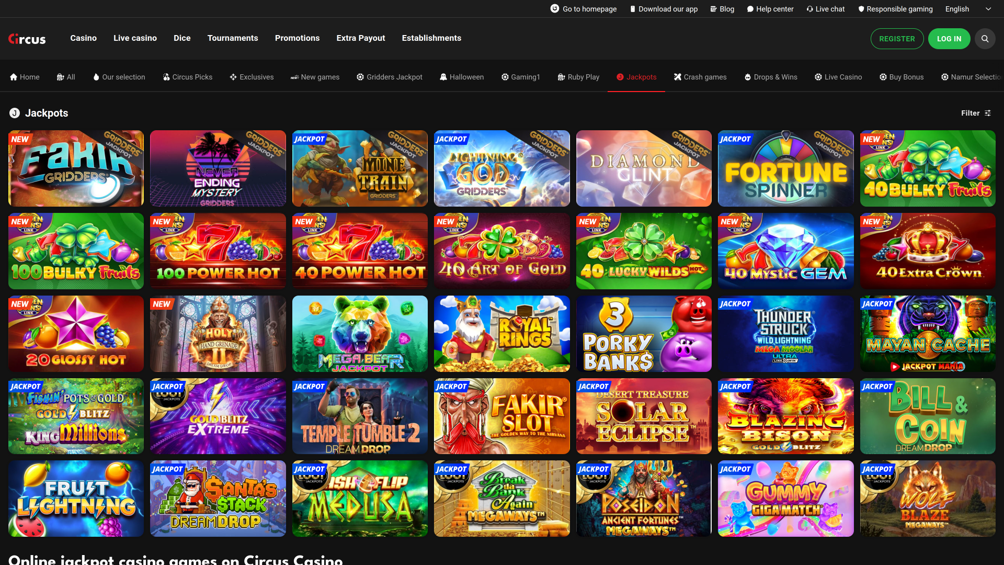Open the Filter options sliders icon
1004x565 pixels.
[988, 113]
